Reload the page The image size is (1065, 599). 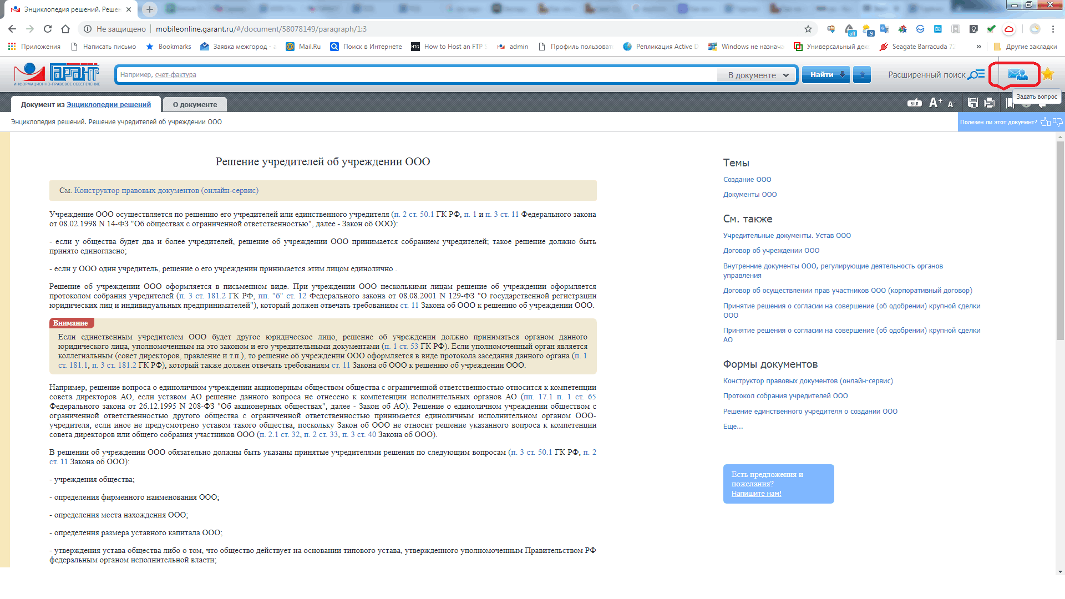click(48, 29)
